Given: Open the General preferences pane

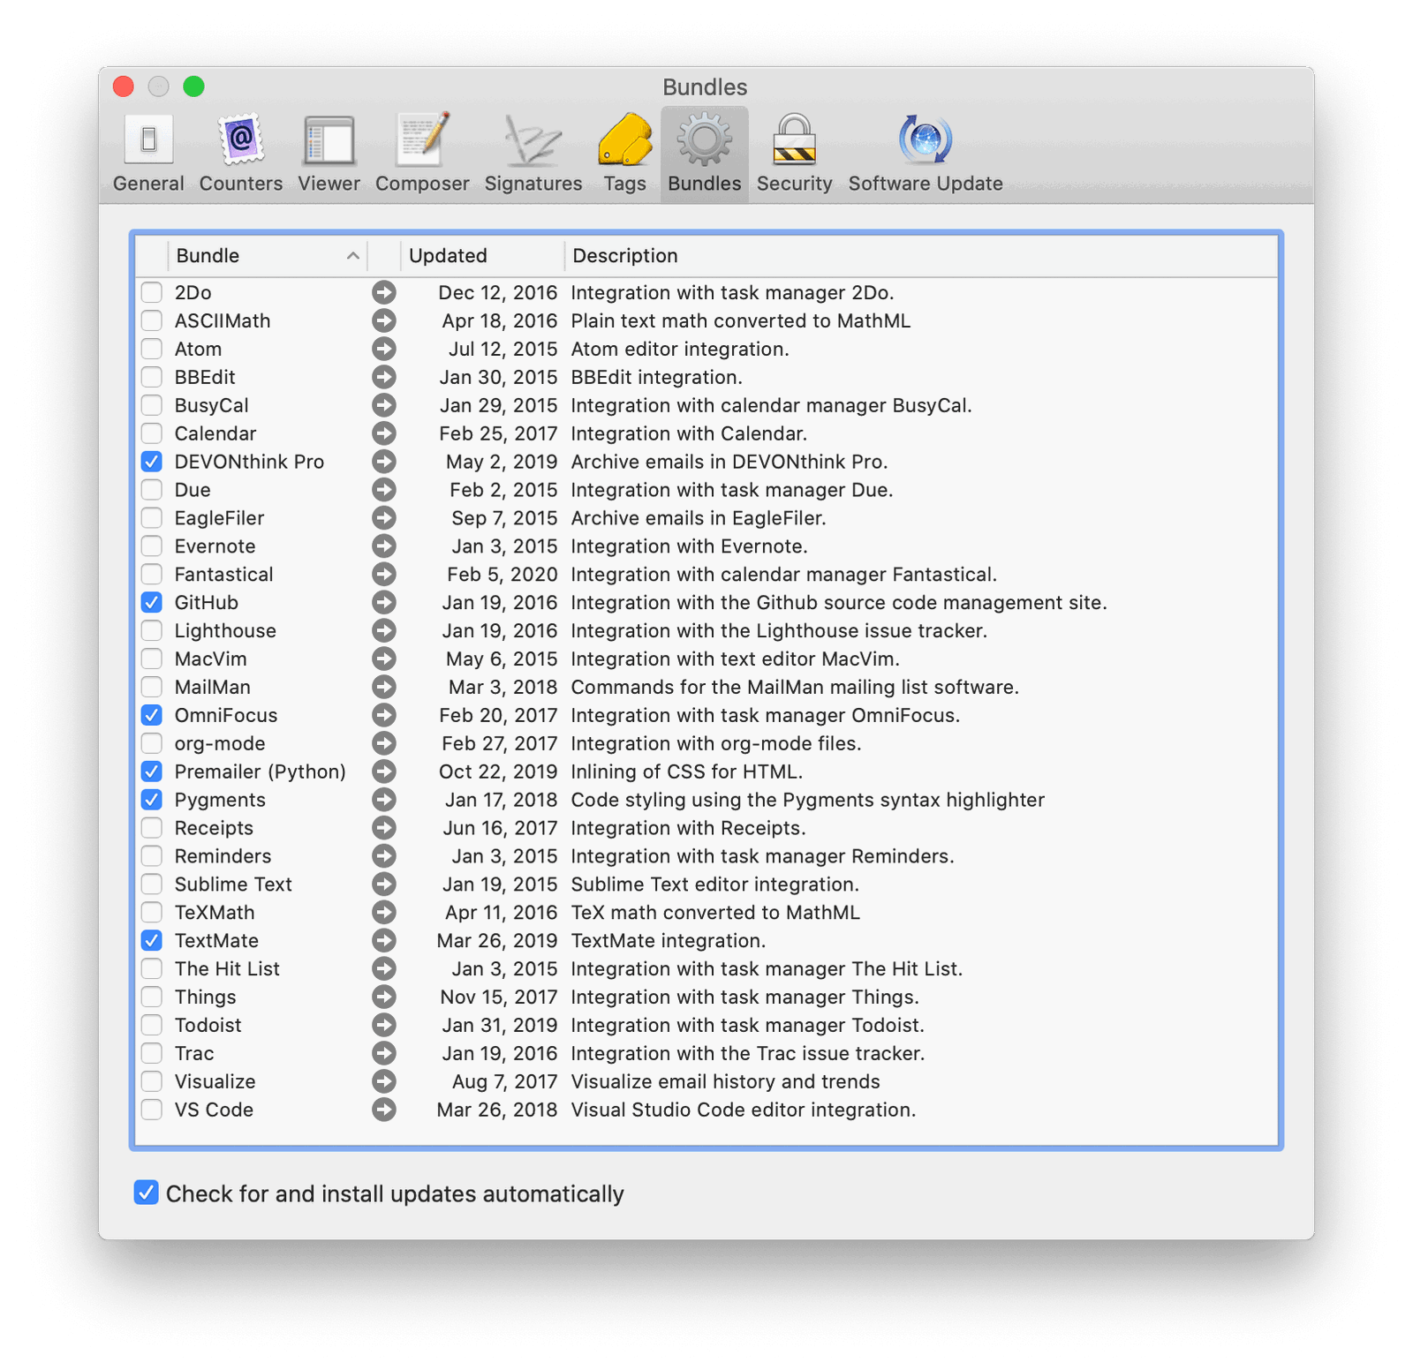Looking at the screenshot, I should point(148,154).
